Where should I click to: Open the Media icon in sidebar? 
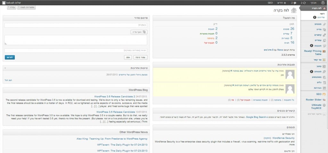click(x=324, y=30)
